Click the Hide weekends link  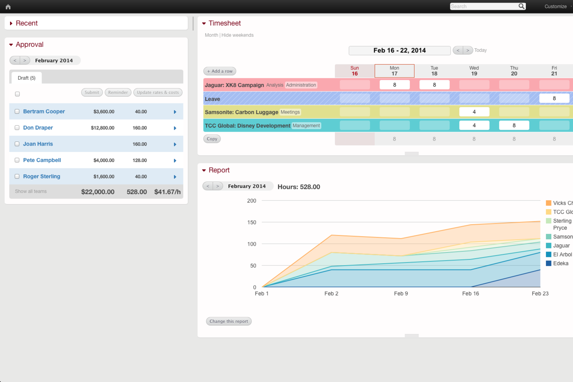(237, 35)
